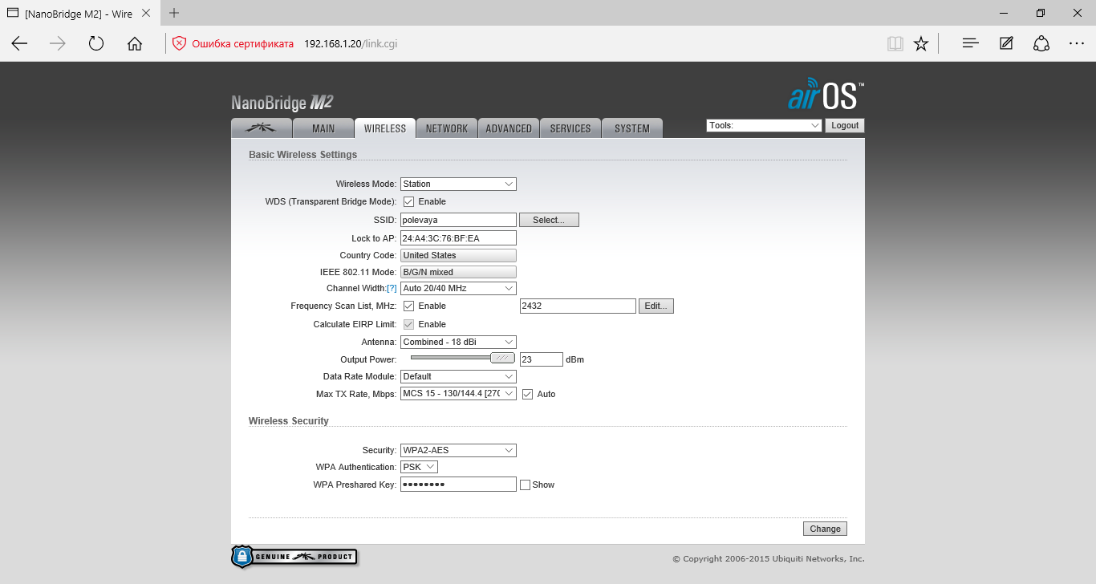
Task: Click the Genuine Product badge
Action: point(294,557)
